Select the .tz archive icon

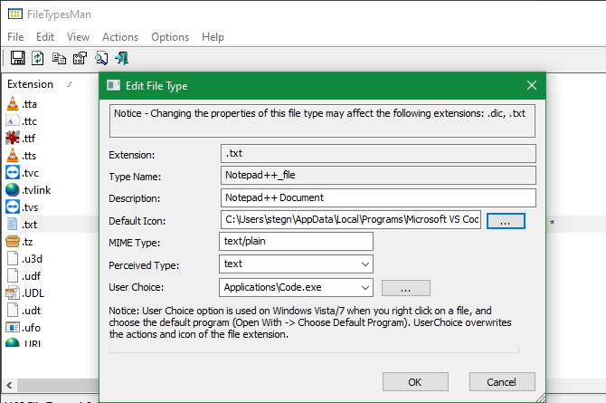13,241
